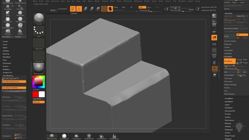The height and width of the screenshot is (140, 249).
Task: Select the ClayTubes brush
Action: pyautogui.click(x=20, y=13)
